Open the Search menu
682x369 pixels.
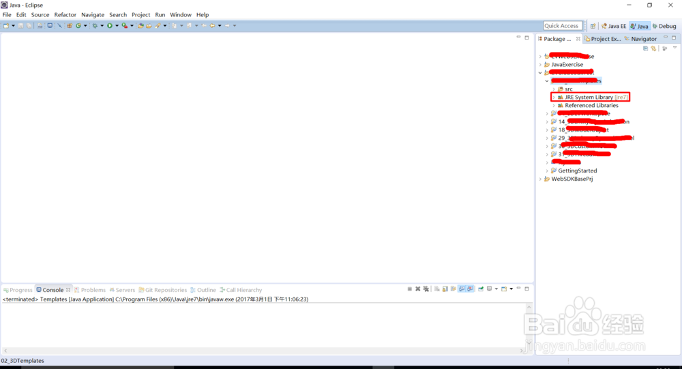[118, 15]
